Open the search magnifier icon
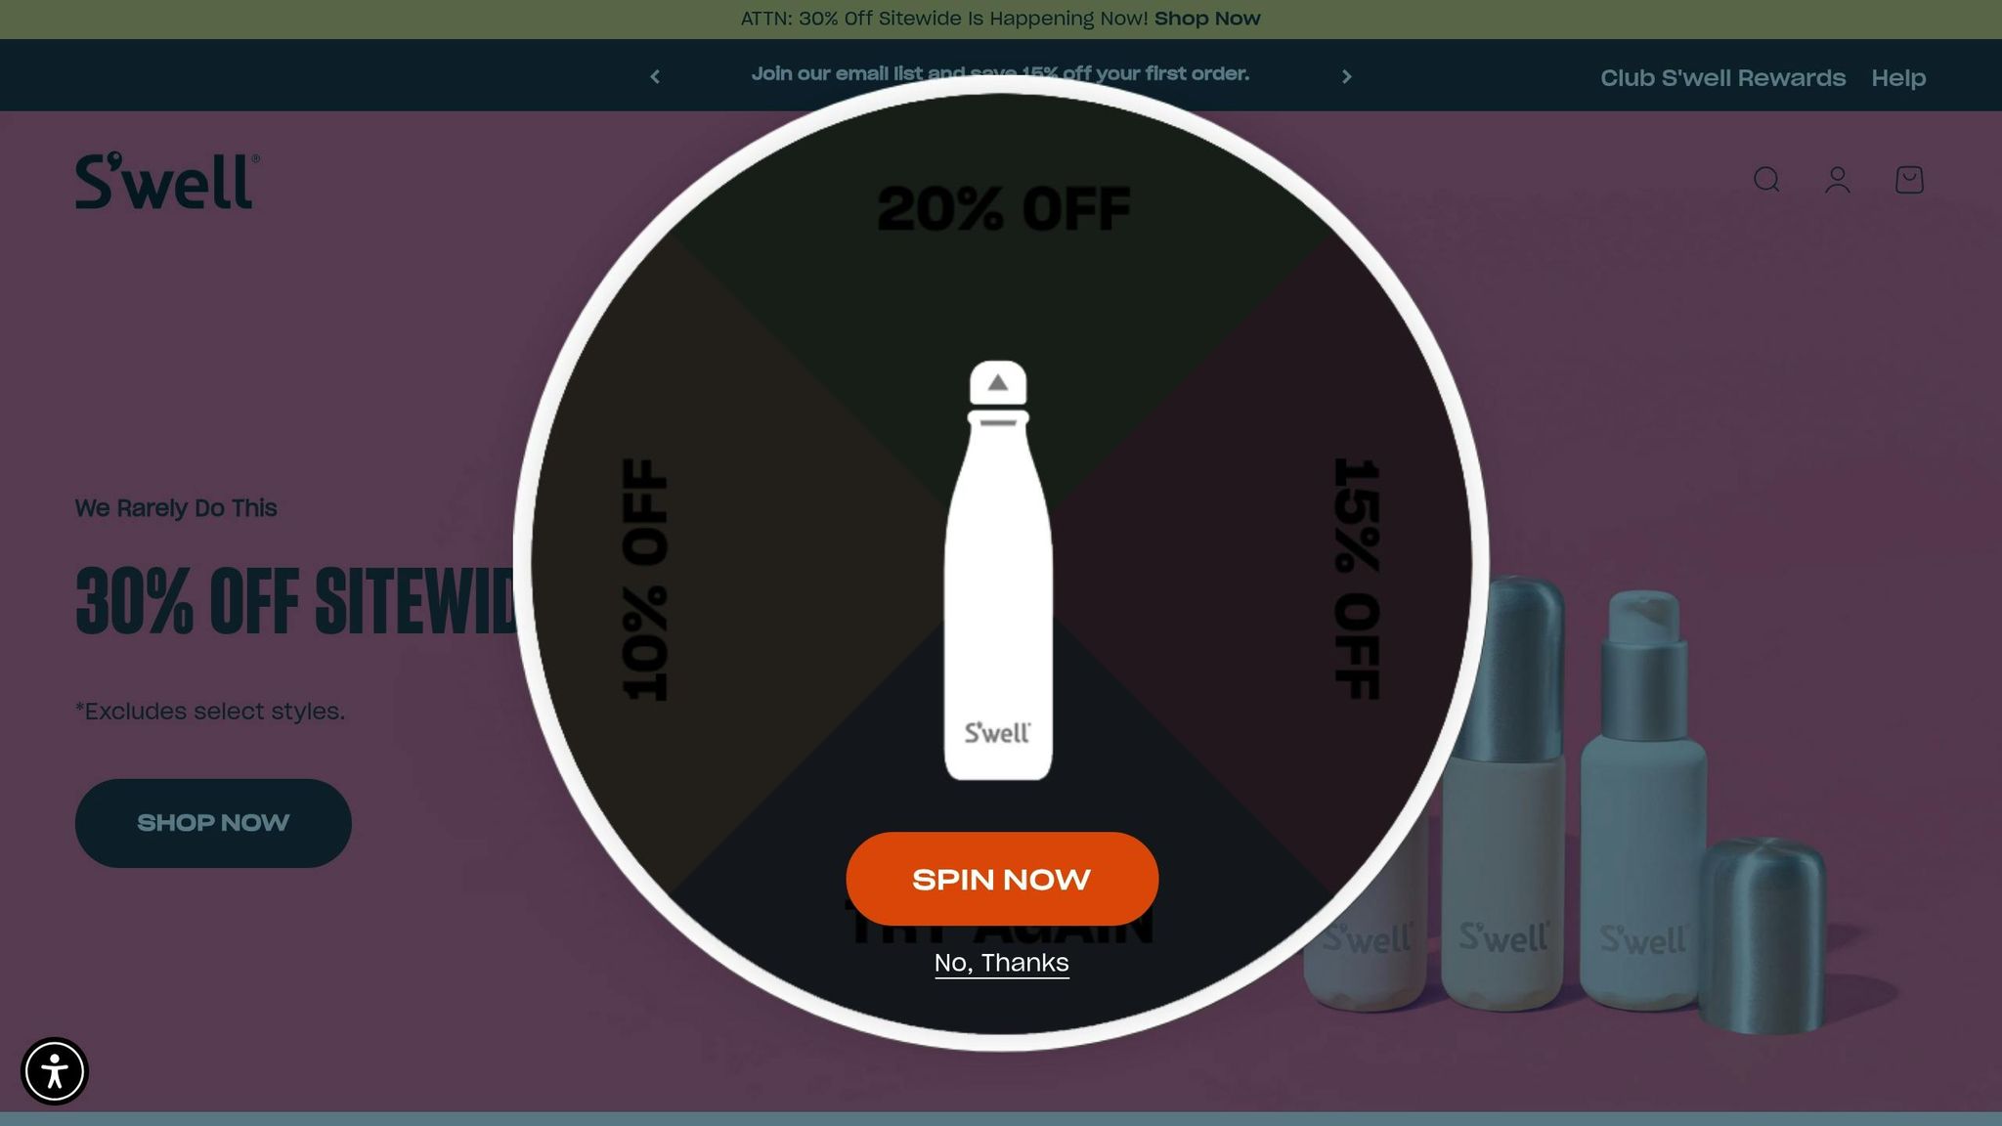This screenshot has width=2002, height=1126. 1765,180
